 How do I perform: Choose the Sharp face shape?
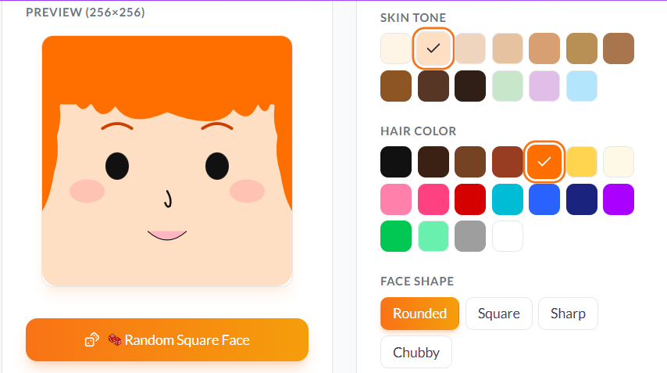coord(569,314)
